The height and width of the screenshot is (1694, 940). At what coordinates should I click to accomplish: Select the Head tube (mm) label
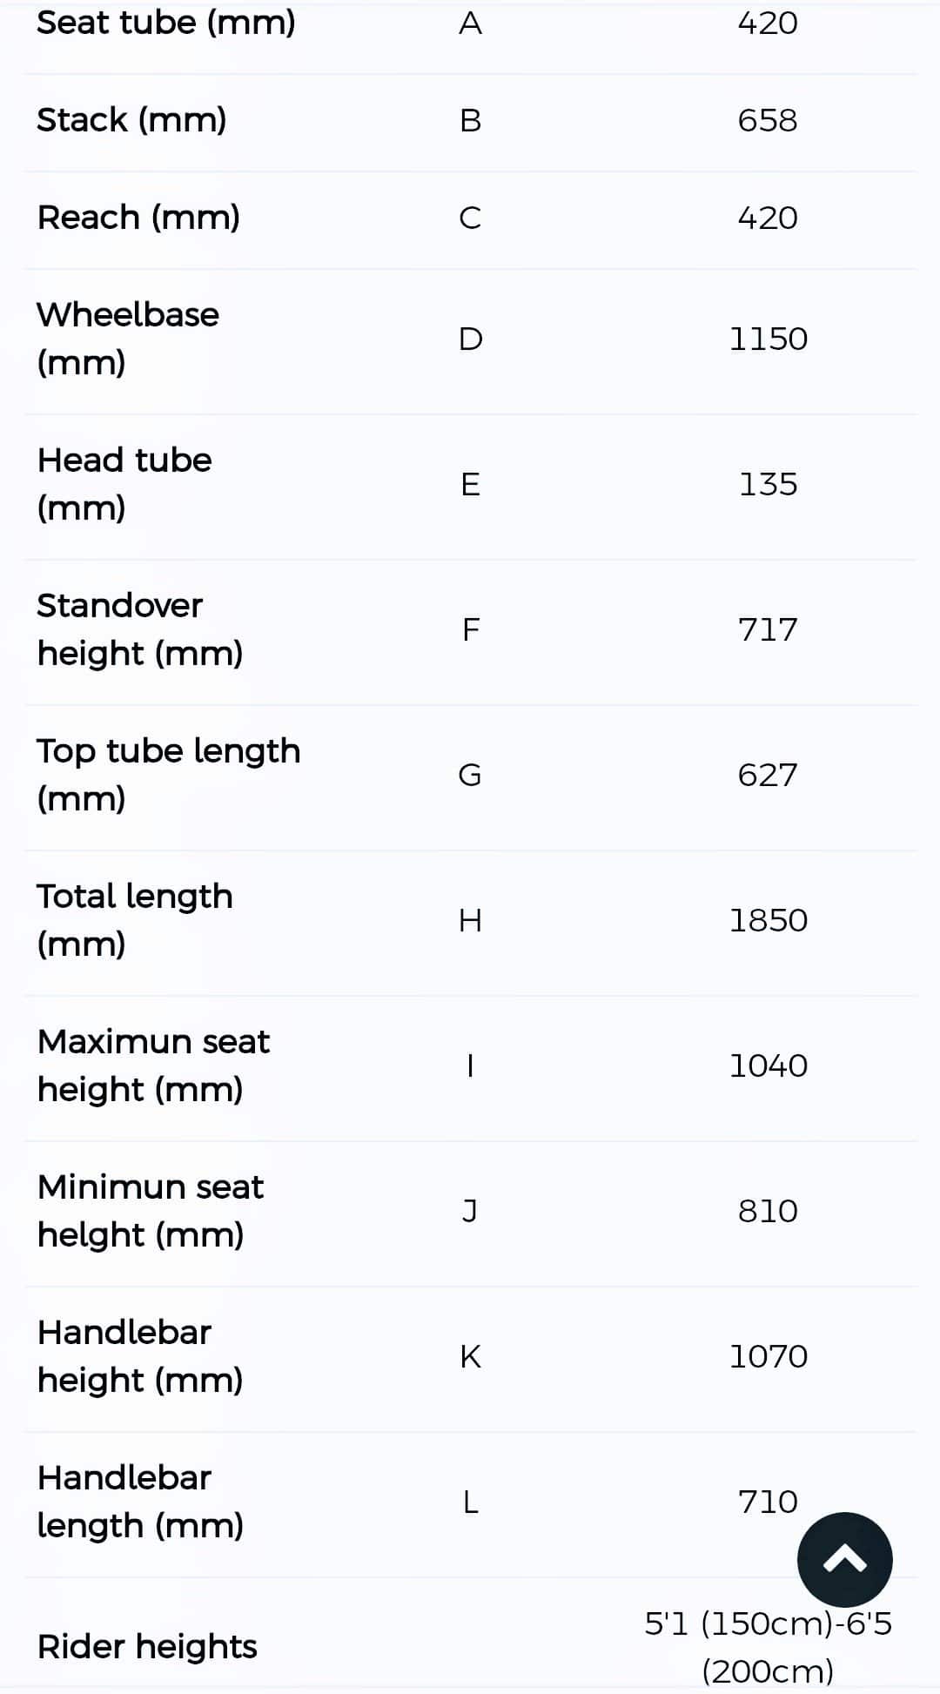(124, 483)
